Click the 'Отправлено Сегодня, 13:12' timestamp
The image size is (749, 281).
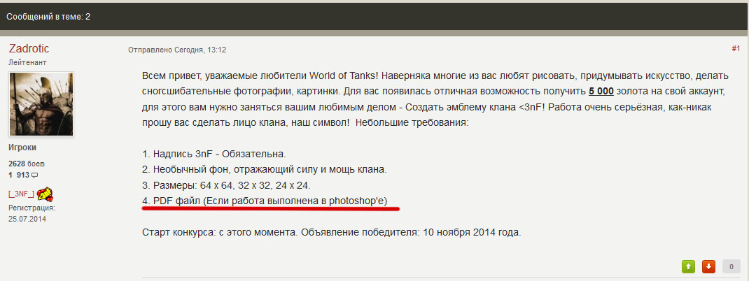point(177,50)
